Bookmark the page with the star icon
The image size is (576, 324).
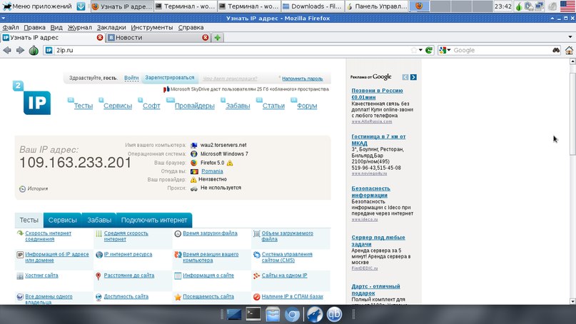pyautogui.click(x=413, y=51)
